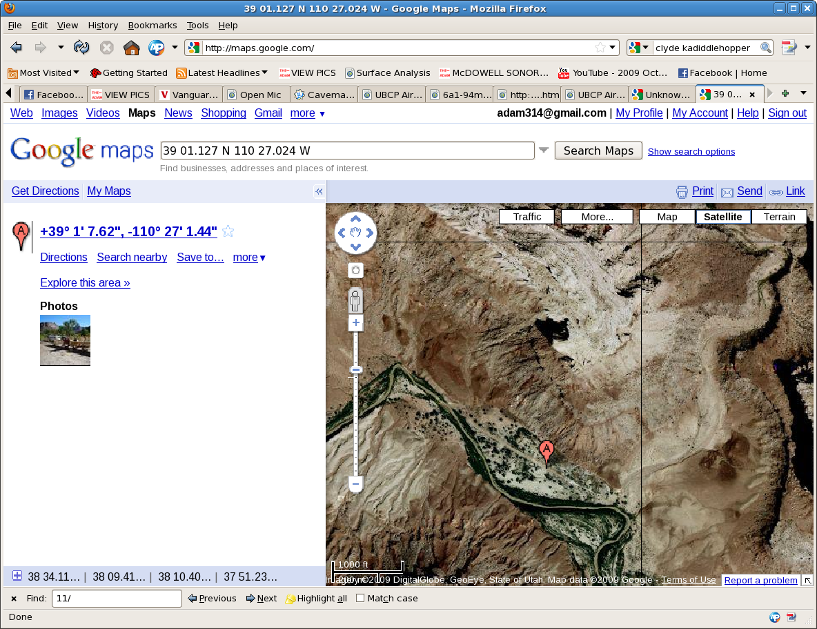The image size is (817, 629).
Task: Click the zoom in plus button on map
Action: click(355, 323)
